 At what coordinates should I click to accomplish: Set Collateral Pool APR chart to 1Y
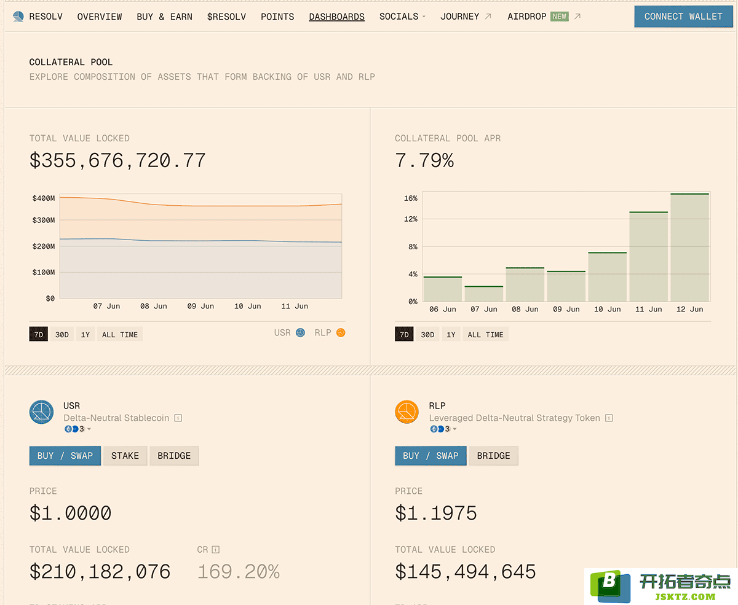pyautogui.click(x=451, y=335)
